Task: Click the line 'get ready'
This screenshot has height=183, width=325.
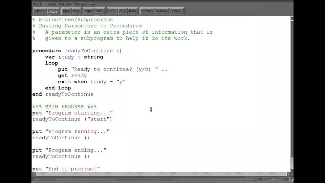Action: point(72,76)
